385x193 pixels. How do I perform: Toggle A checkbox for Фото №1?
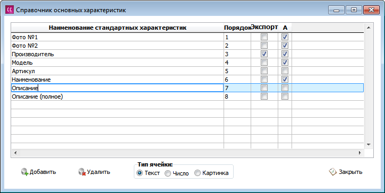pyautogui.click(x=285, y=37)
